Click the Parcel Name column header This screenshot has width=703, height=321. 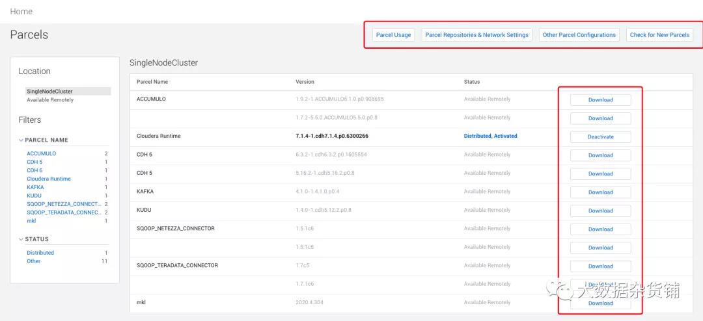click(x=152, y=82)
